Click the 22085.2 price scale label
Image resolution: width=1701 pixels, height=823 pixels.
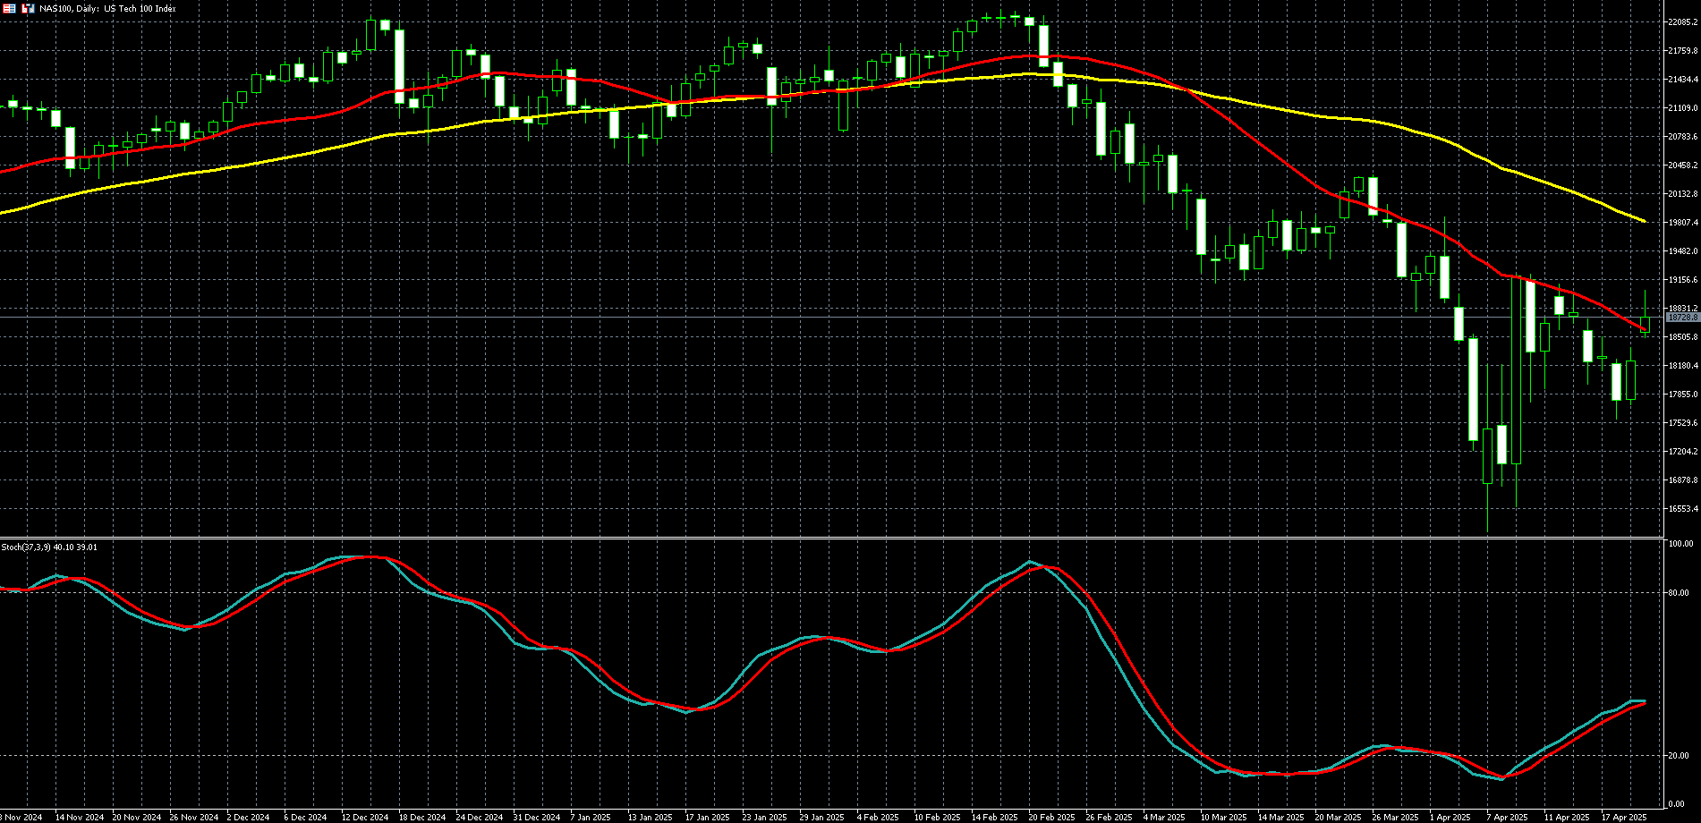point(1682,22)
